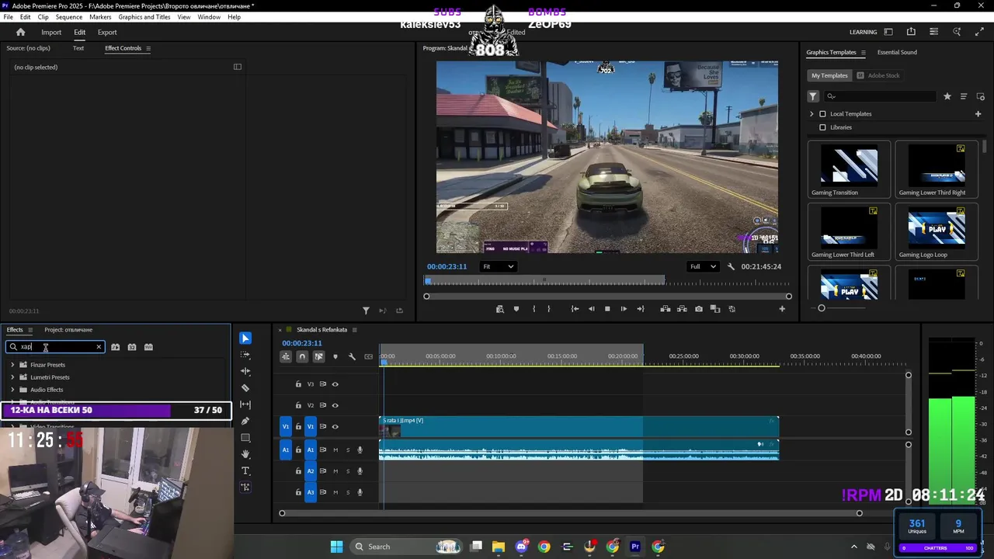
Task: Switch to the Adobe Stock tab
Action: pyautogui.click(x=878, y=75)
